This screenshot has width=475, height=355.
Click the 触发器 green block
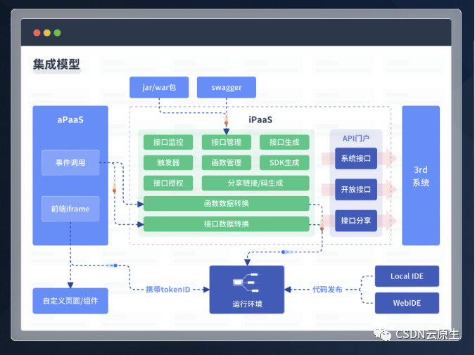click(x=168, y=162)
